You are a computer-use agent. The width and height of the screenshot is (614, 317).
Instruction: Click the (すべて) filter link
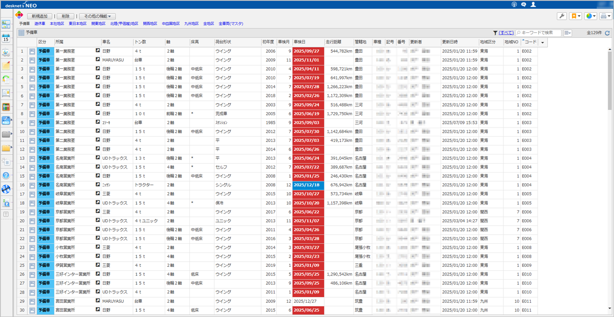click(506, 33)
